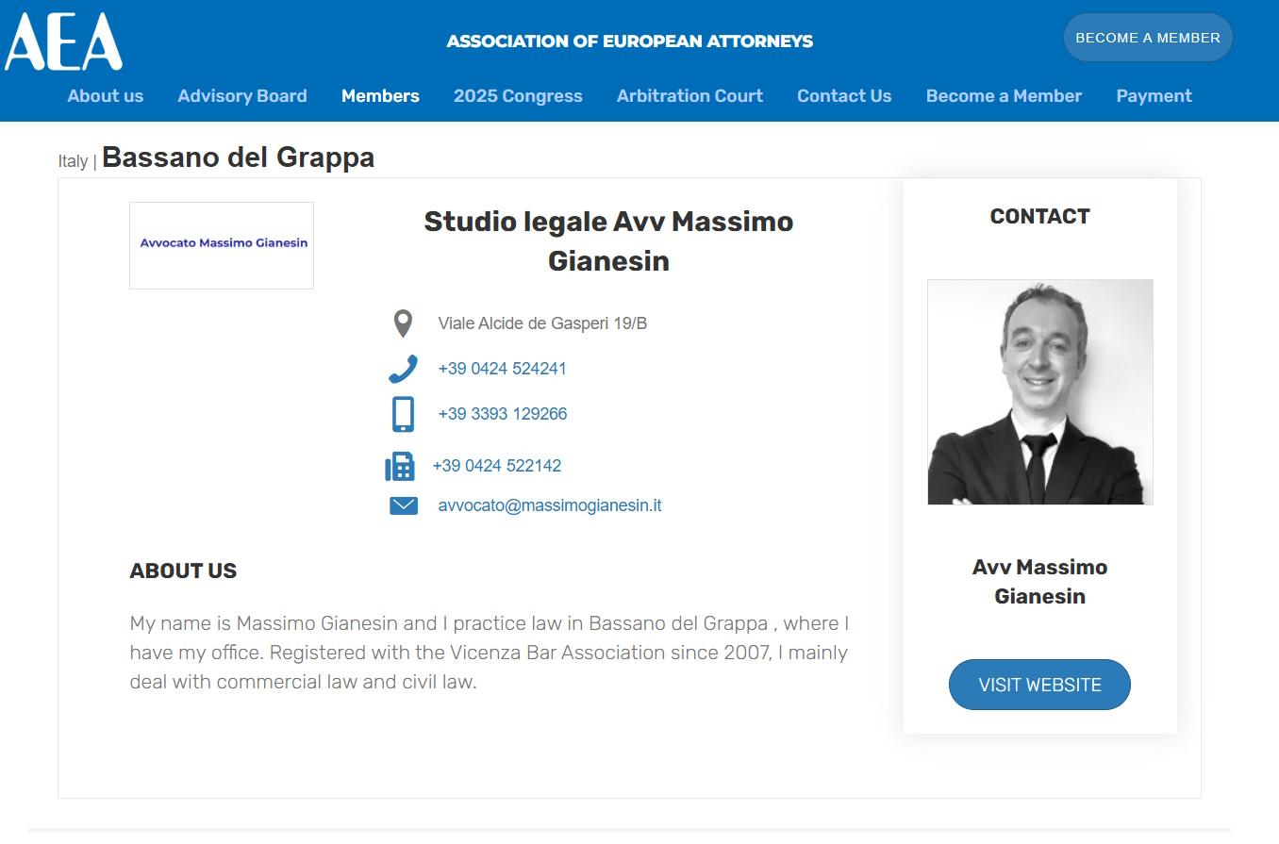Click the Italy breadcrumb link

[73, 161]
